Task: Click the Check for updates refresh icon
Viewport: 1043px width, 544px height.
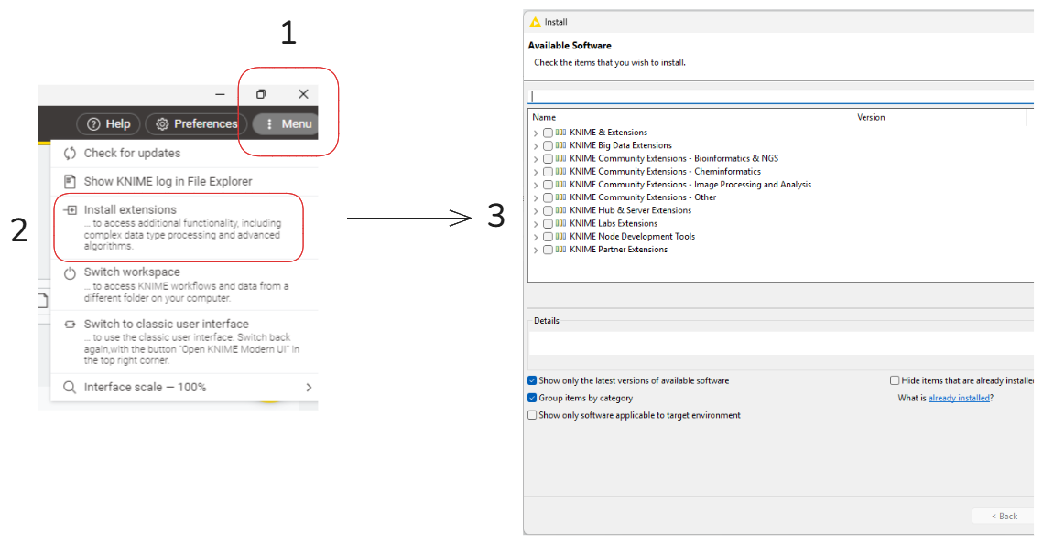Action: [x=70, y=154]
